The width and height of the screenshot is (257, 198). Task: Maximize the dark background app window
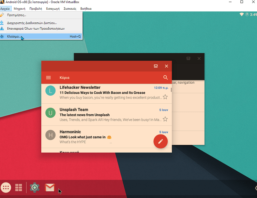pyautogui.click(x=188, y=59)
